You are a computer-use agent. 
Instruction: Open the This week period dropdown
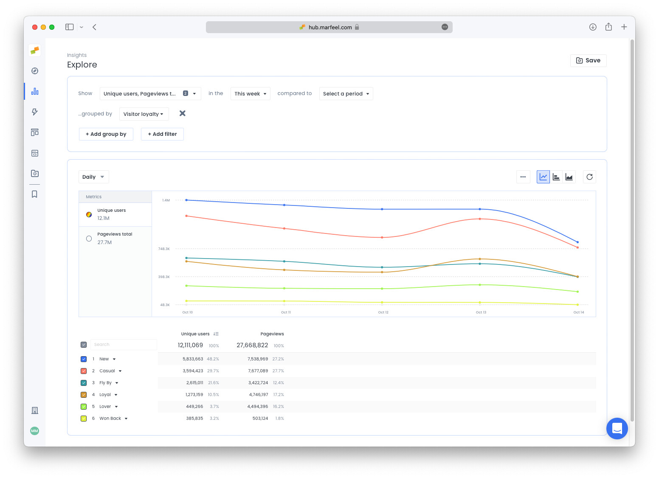(250, 94)
